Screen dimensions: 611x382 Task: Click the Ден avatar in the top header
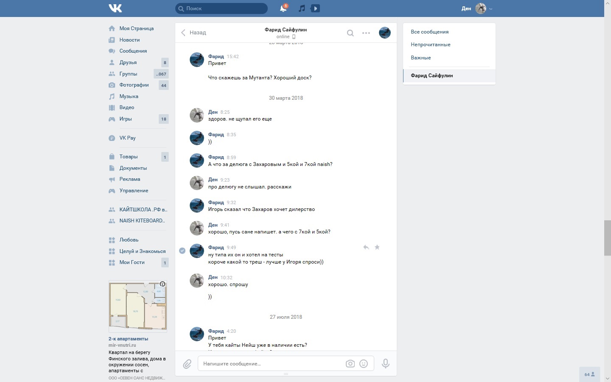pyautogui.click(x=481, y=8)
